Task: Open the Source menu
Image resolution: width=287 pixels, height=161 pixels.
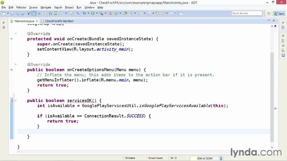Action: [x=33, y=8]
